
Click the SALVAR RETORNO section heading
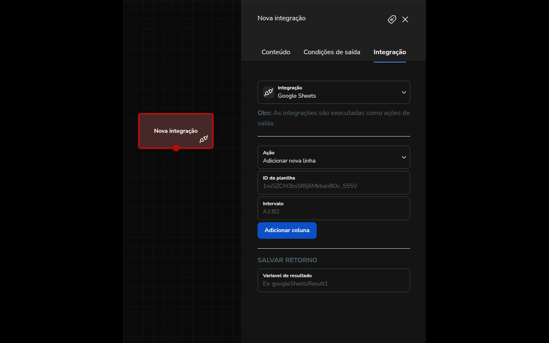click(287, 260)
